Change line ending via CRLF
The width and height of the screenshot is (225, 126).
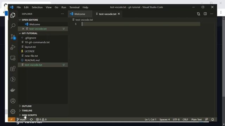coord(185,119)
